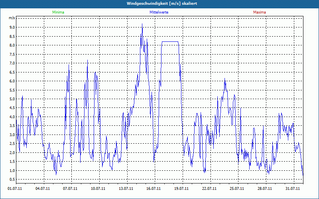Click the flat 8,2 m/s plateau of the curve
Screen dimensions: 319x199
coord(170,42)
